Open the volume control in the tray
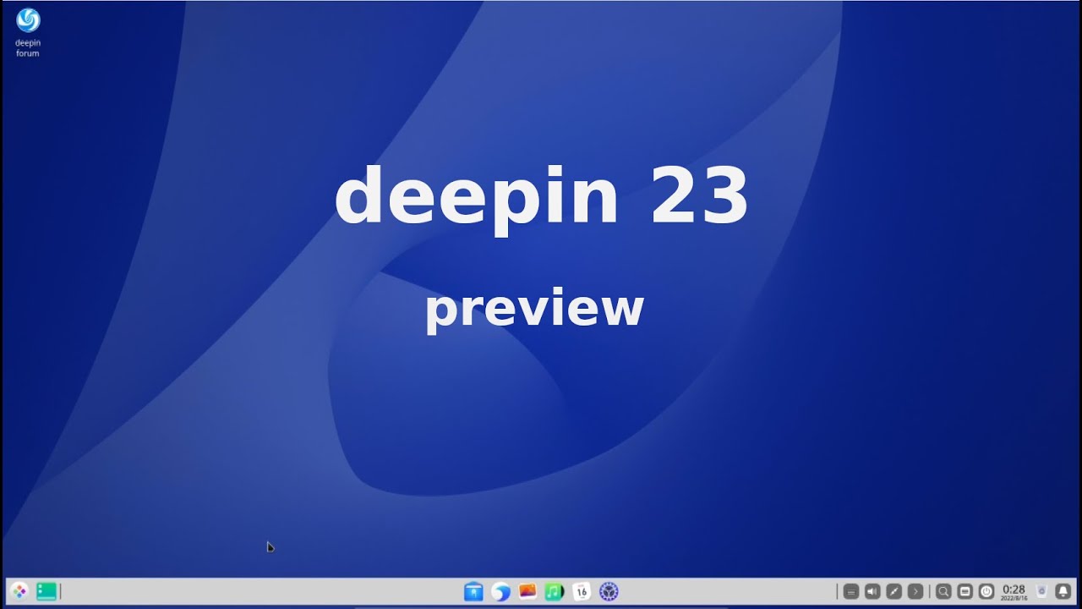The image size is (1082, 609). tap(872, 591)
